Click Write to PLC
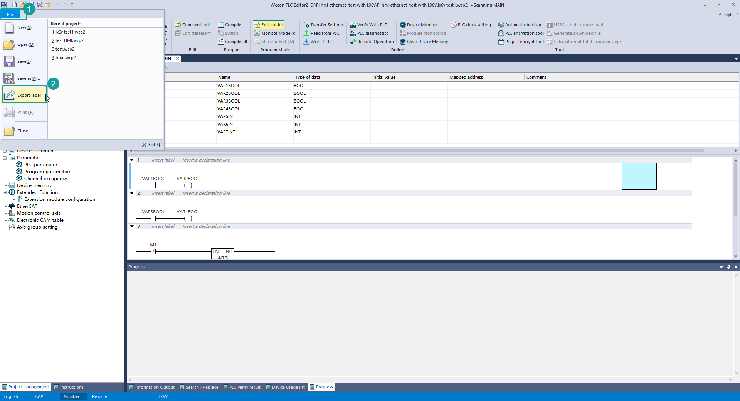 point(319,42)
